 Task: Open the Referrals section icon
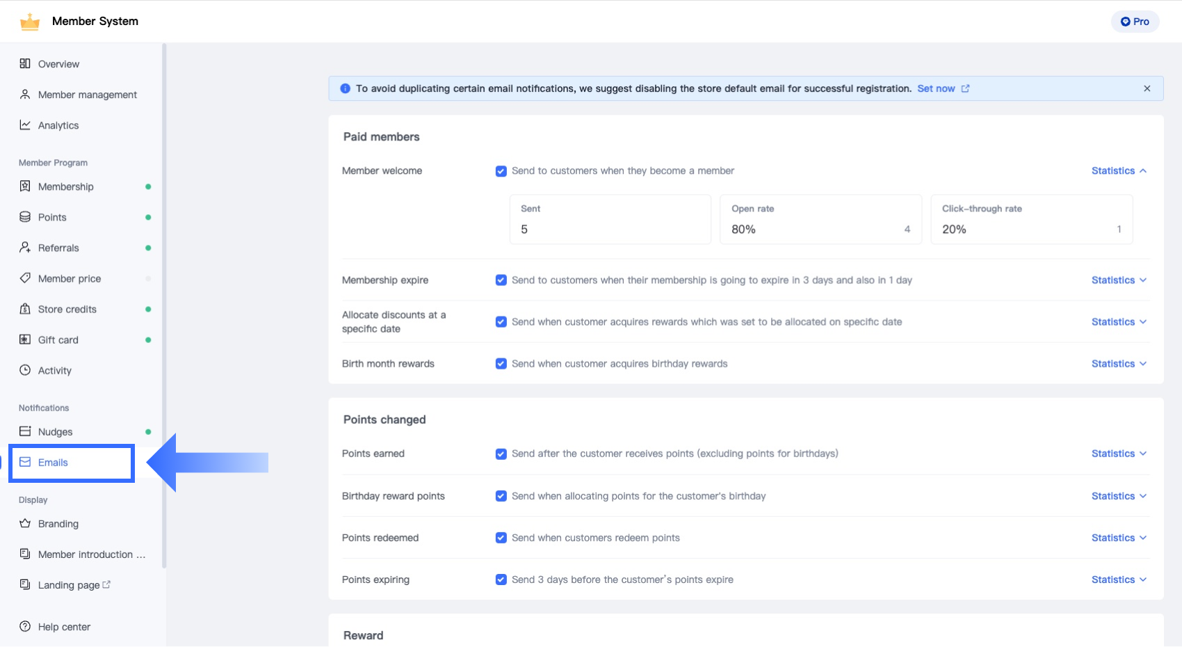coord(24,247)
